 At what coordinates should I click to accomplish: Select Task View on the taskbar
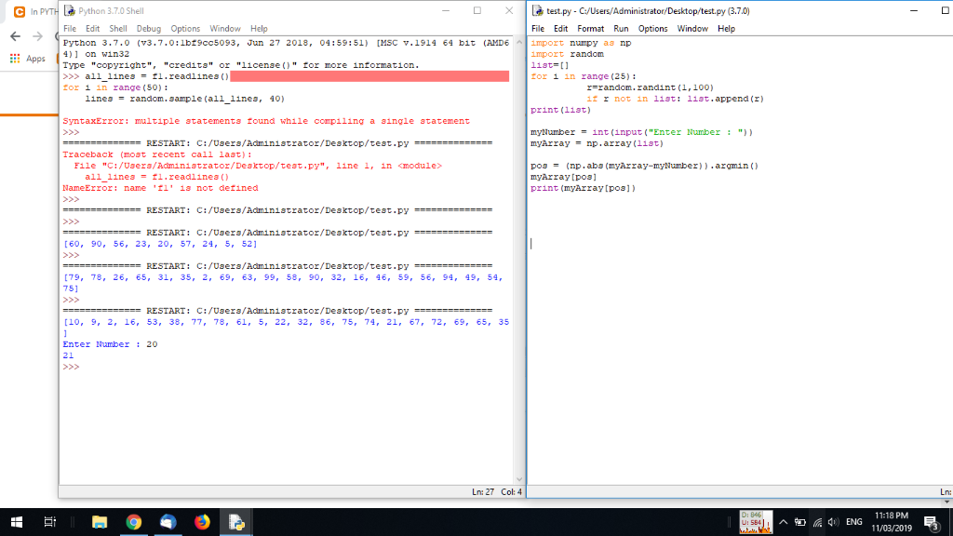click(49, 522)
